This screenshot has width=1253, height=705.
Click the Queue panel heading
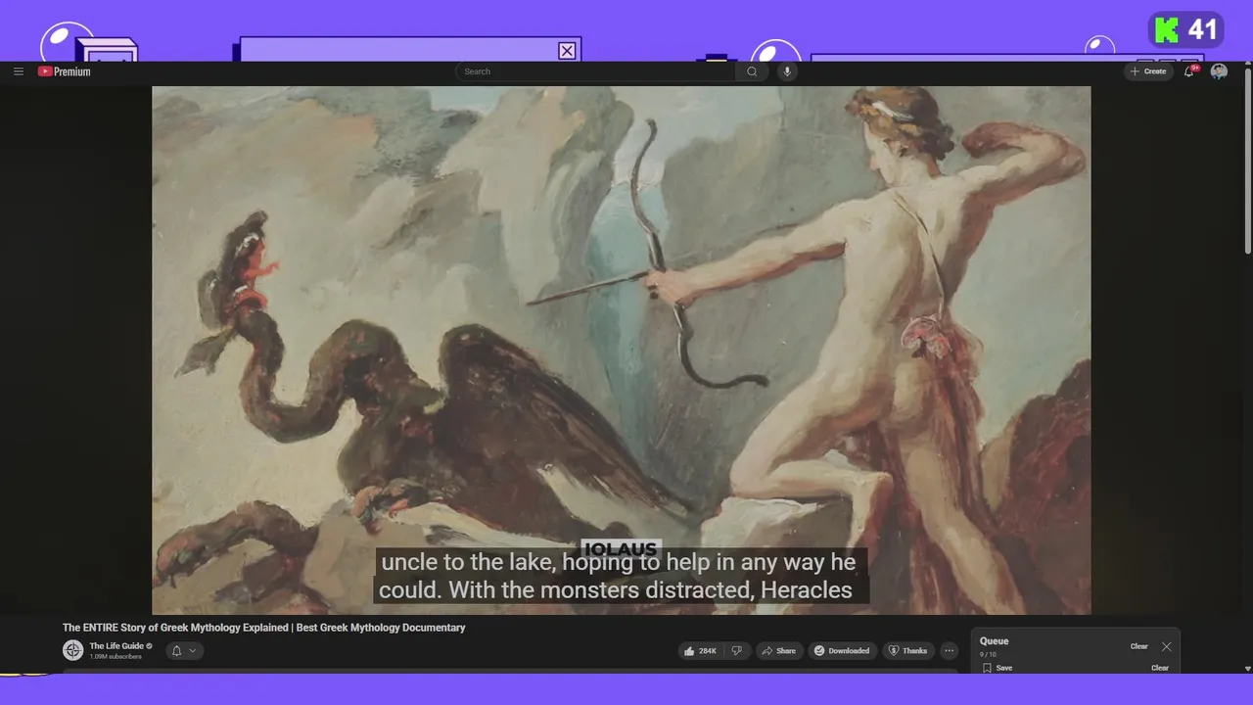click(994, 641)
